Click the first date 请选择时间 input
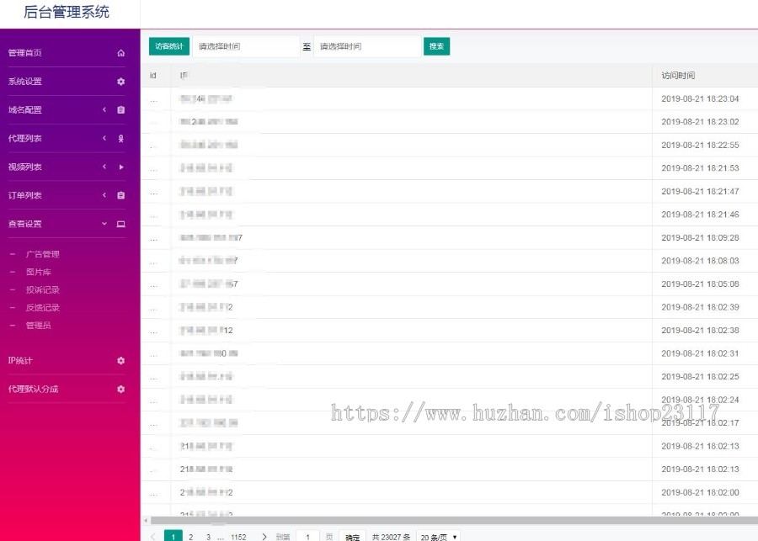This screenshot has height=541, width=758. click(244, 46)
